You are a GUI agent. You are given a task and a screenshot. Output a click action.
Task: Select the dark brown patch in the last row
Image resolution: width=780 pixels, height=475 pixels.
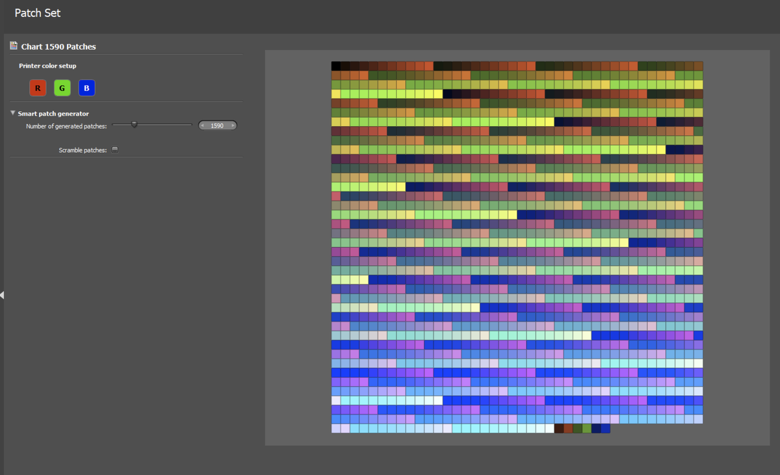tap(559, 428)
